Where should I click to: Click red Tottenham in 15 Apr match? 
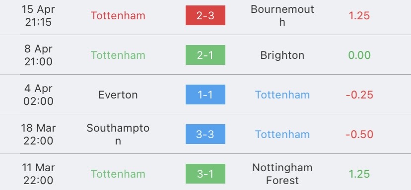point(118,16)
